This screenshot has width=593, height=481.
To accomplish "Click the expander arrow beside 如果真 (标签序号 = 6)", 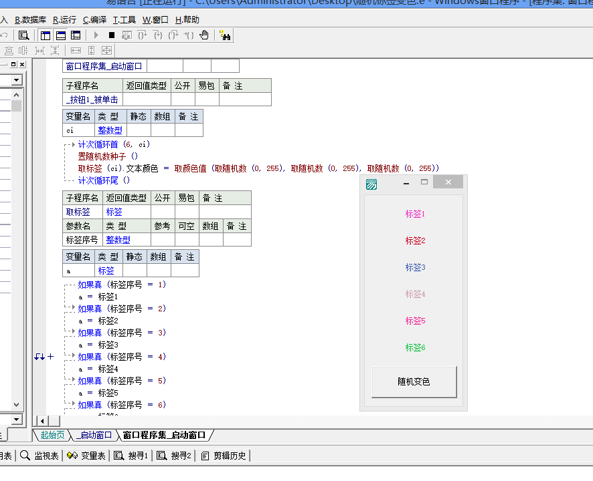I will point(74,404).
